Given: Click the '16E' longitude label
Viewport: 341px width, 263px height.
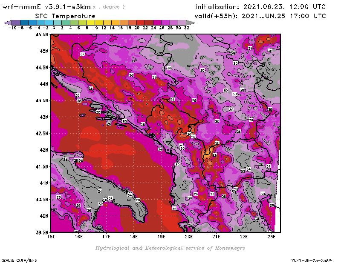Looking at the screenshot, I should pos(79,237).
